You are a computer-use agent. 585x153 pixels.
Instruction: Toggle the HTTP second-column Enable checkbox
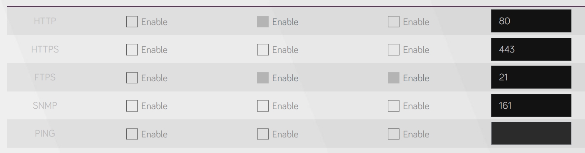click(262, 22)
